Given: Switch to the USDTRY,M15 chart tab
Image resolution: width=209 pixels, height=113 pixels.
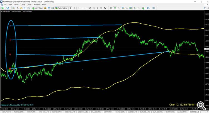Looking at the screenshot, I should 133,112.
